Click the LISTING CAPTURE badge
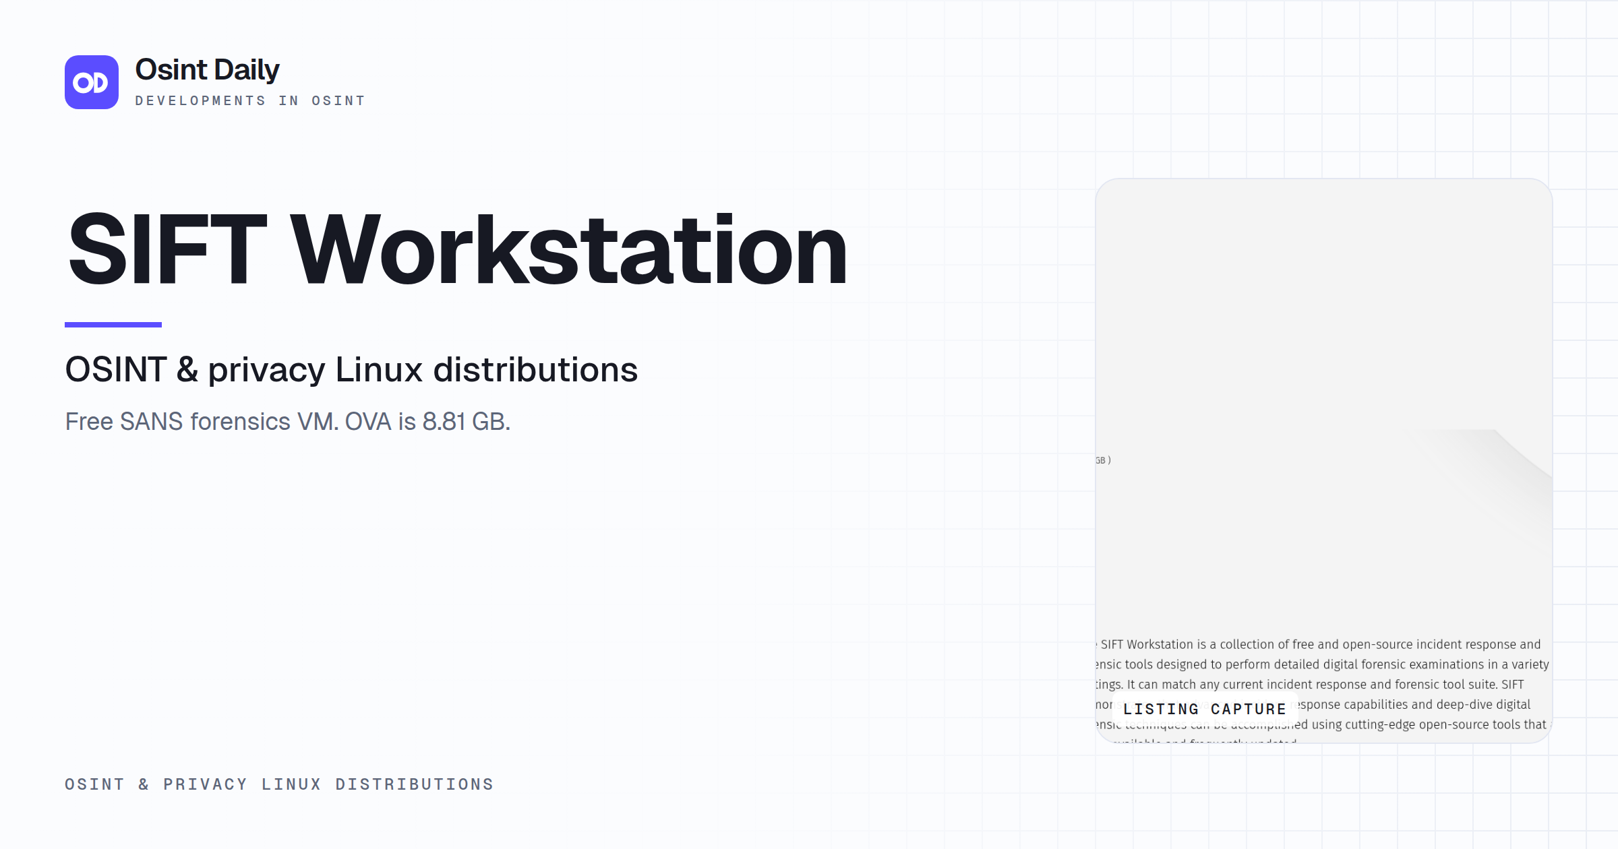The image size is (1618, 849). pyautogui.click(x=1205, y=709)
